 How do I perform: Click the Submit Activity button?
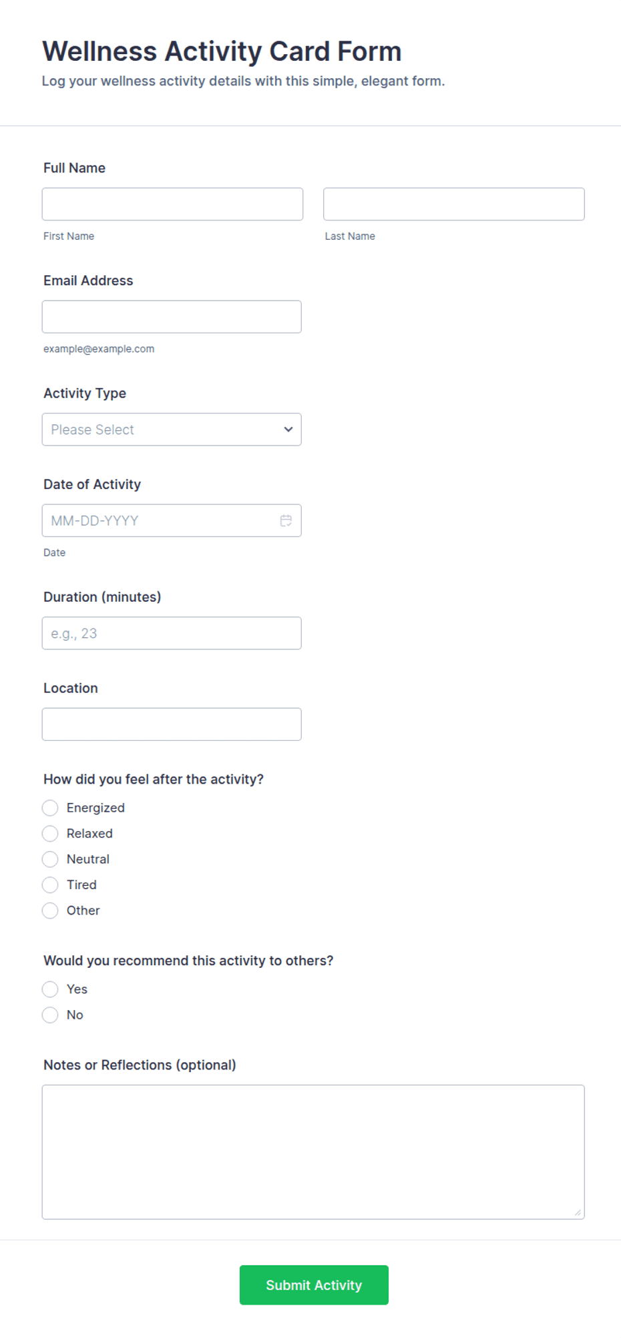pyautogui.click(x=314, y=1285)
